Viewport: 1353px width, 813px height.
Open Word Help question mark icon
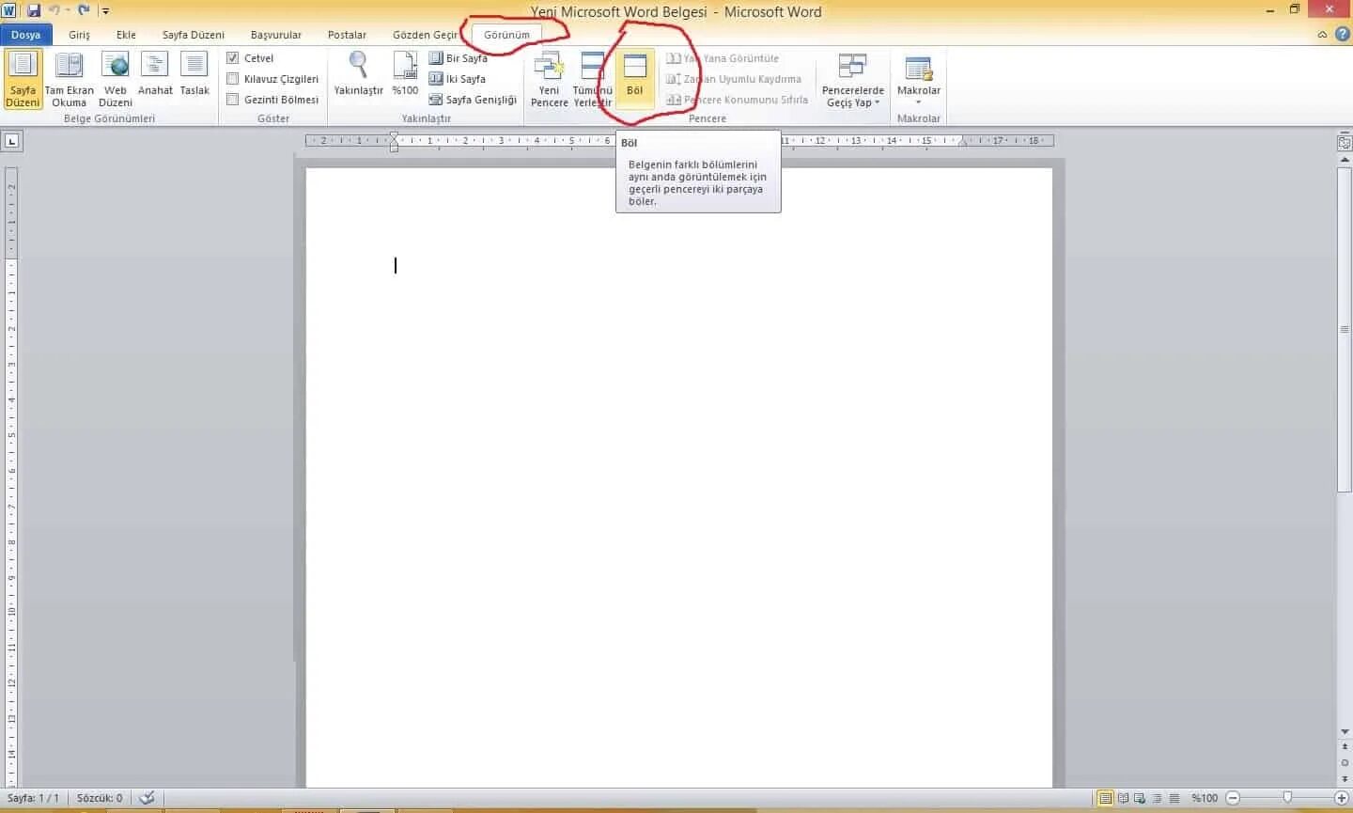[x=1343, y=35]
